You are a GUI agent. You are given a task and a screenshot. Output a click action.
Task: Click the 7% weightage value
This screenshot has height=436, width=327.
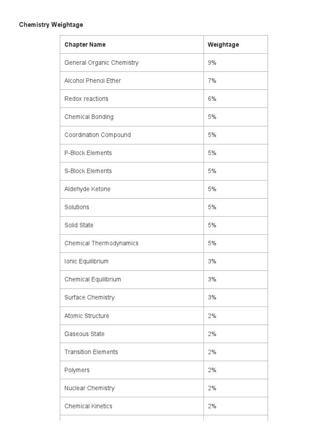click(x=212, y=81)
